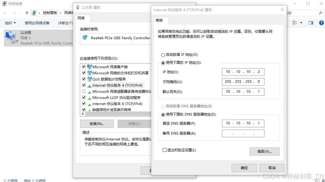Uncheck the QoS 数据包计划程序 checkbox
This screenshot has height=182, width=325.
tap(84, 79)
